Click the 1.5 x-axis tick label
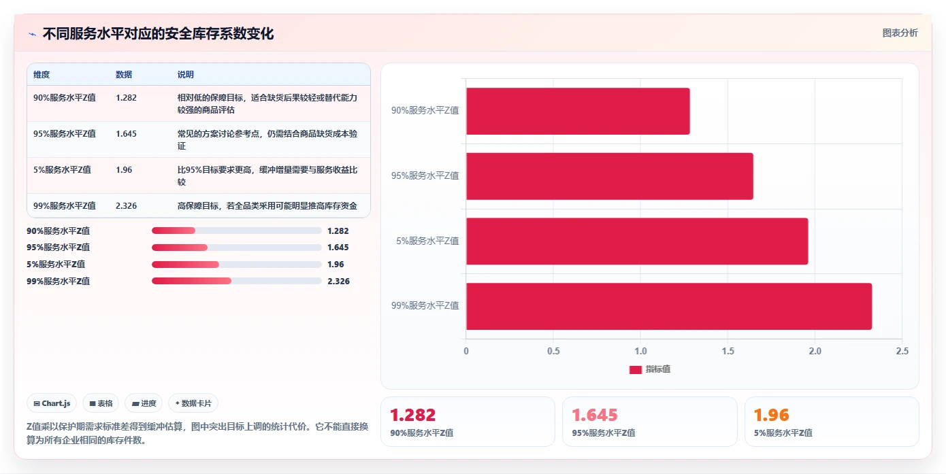Image resolution: width=946 pixels, height=474 pixels. pyautogui.click(x=728, y=352)
